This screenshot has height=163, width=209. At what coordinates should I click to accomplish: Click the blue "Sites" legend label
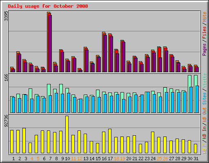205,99
